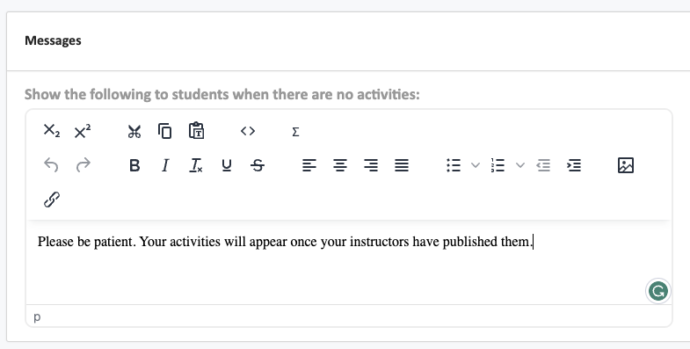Paste as text using clipboard icon
This screenshot has width=690, height=349.
196,131
